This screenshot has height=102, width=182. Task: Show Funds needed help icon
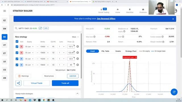coord(162,37)
